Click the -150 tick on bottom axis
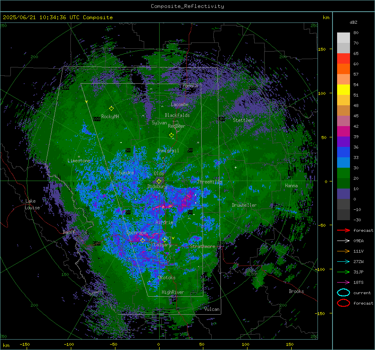This screenshot has width=375, height=350. tap(25, 345)
